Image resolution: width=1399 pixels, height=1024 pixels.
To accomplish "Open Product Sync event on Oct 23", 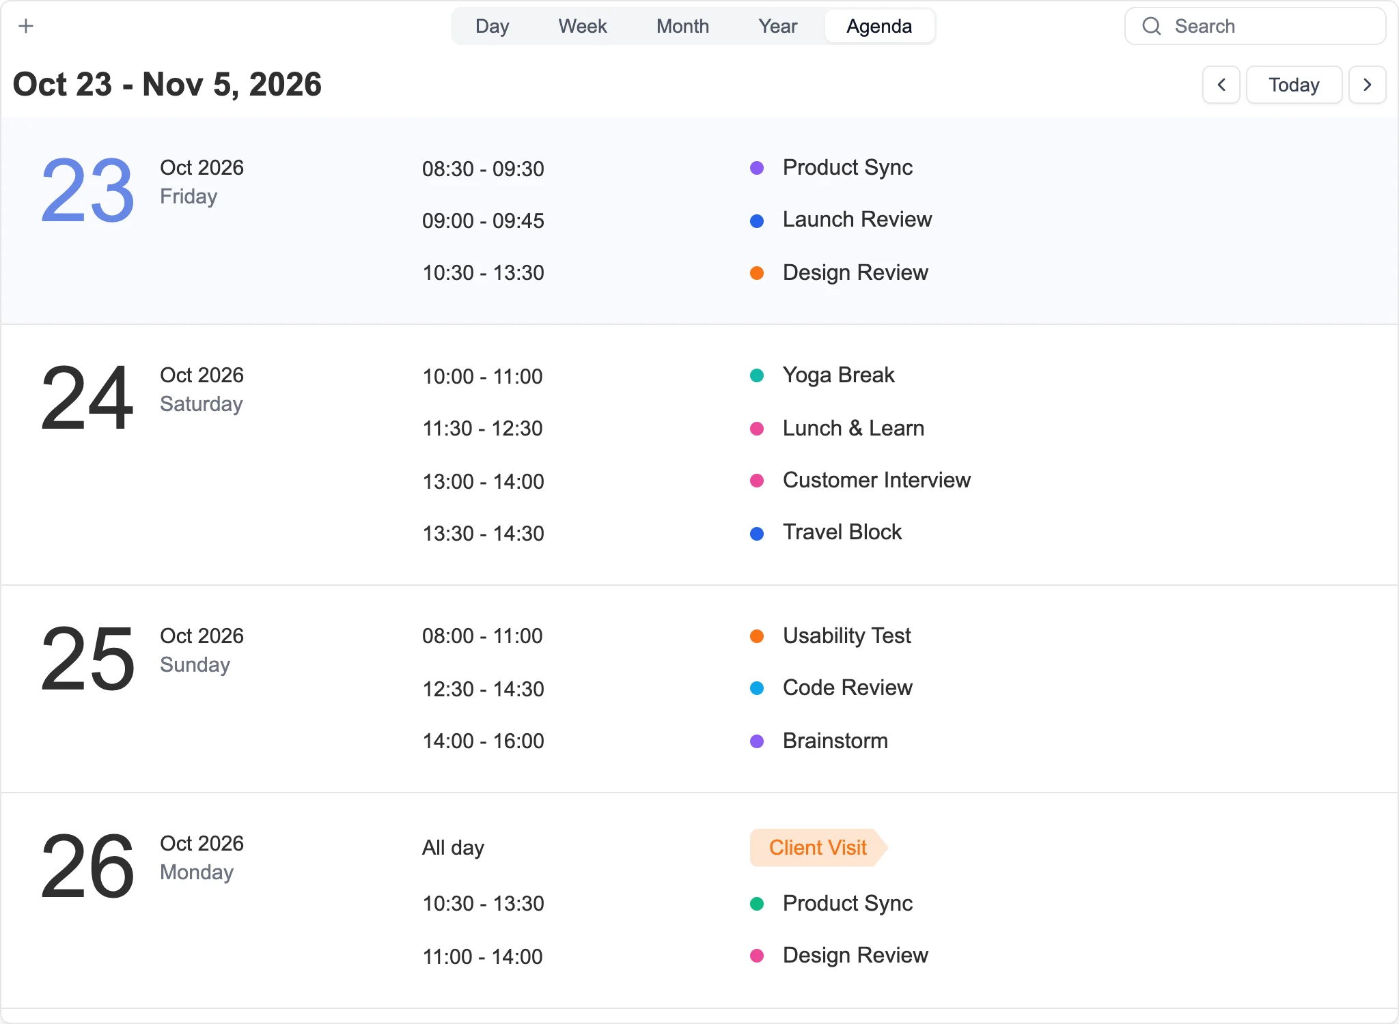I will (848, 168).
